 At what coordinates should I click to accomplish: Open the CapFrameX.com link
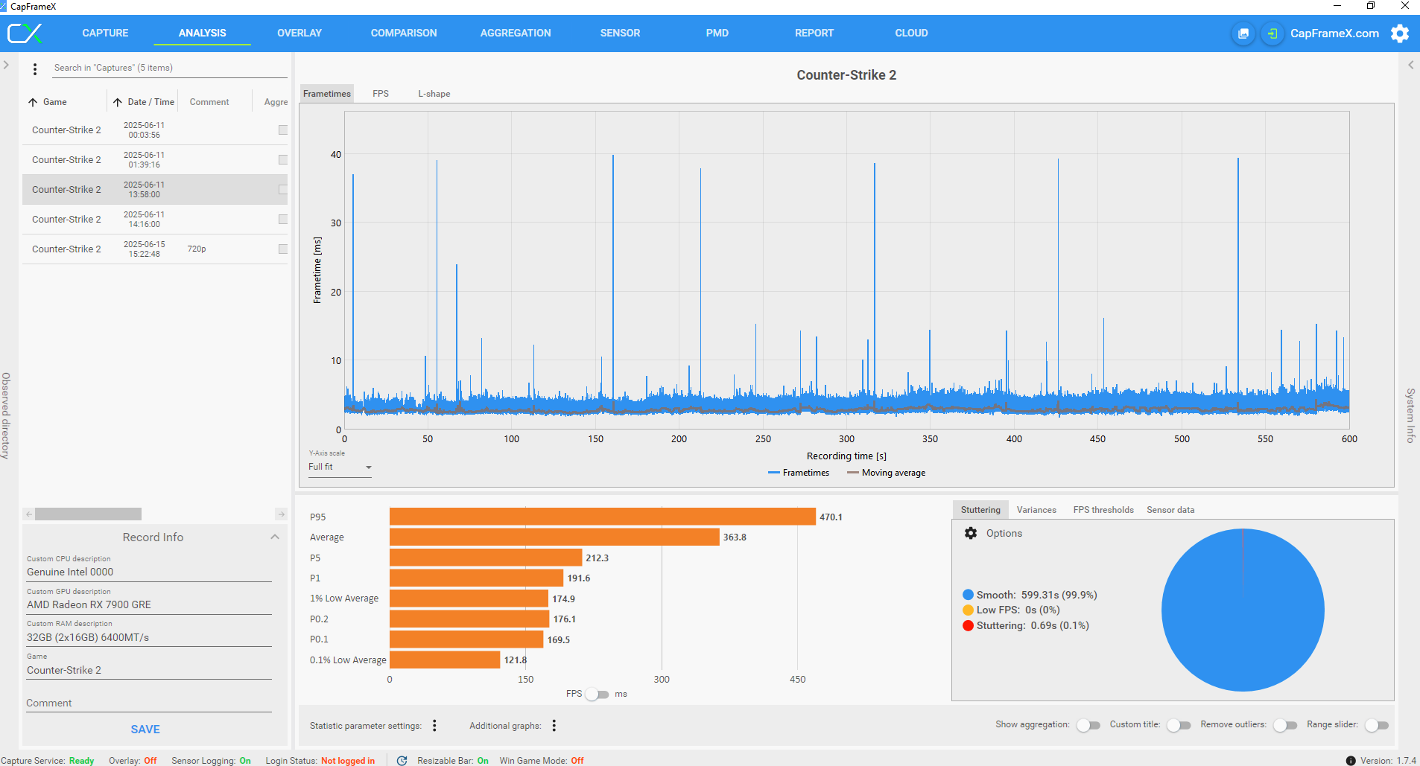pyautogui.click(x=1334, y=33)
